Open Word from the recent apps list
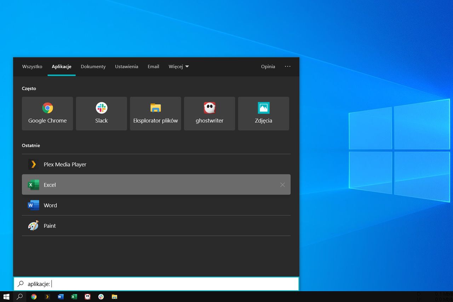 point(156,205)
